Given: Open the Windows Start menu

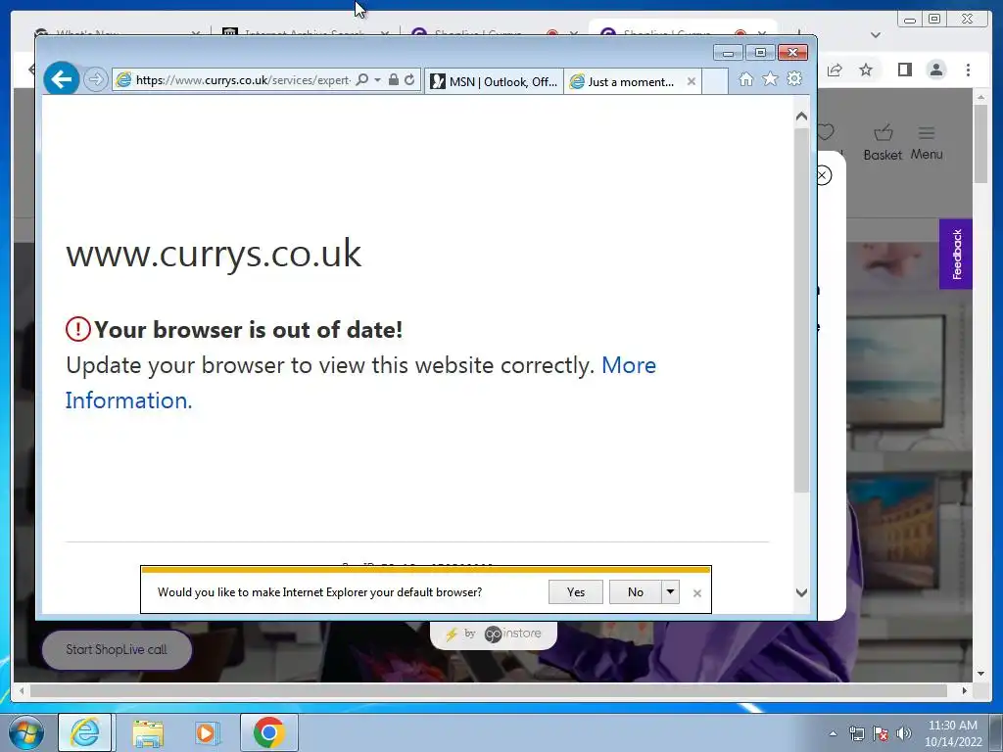Looking at the screenshot, I should tap(26, 732).
